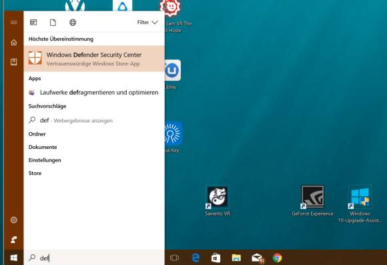Click the Suchvorschläge header

pyautogui.click(x=47, y=106)
